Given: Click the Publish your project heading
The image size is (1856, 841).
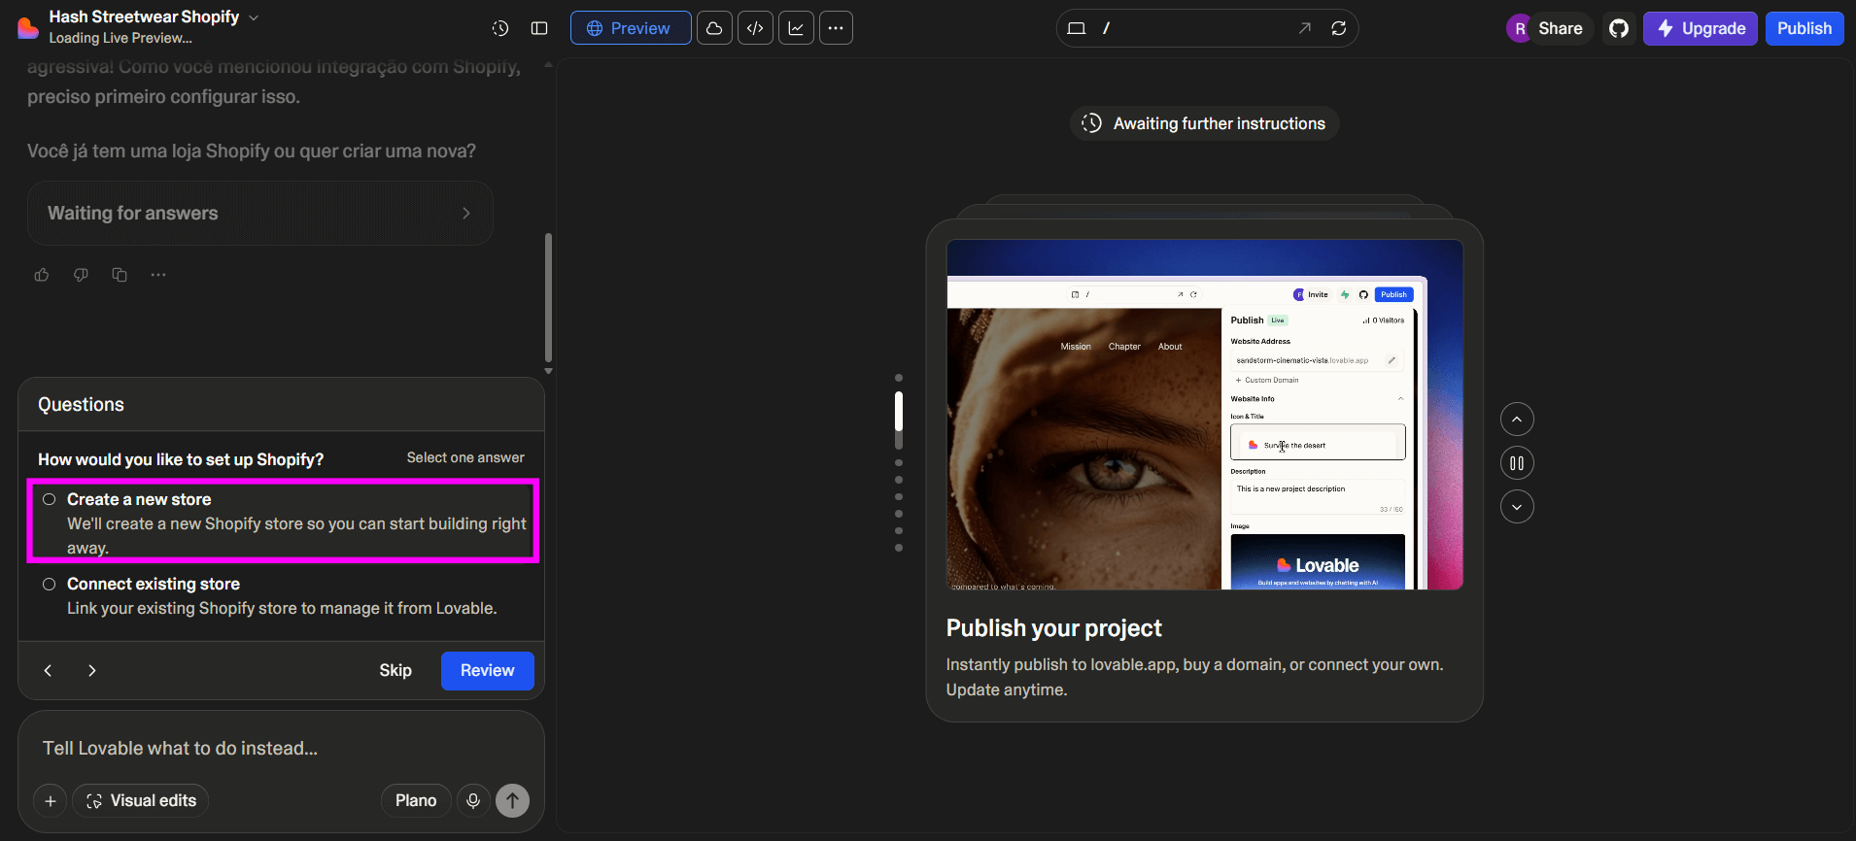Looking at the screenshot, I should tap(1054, 628).
